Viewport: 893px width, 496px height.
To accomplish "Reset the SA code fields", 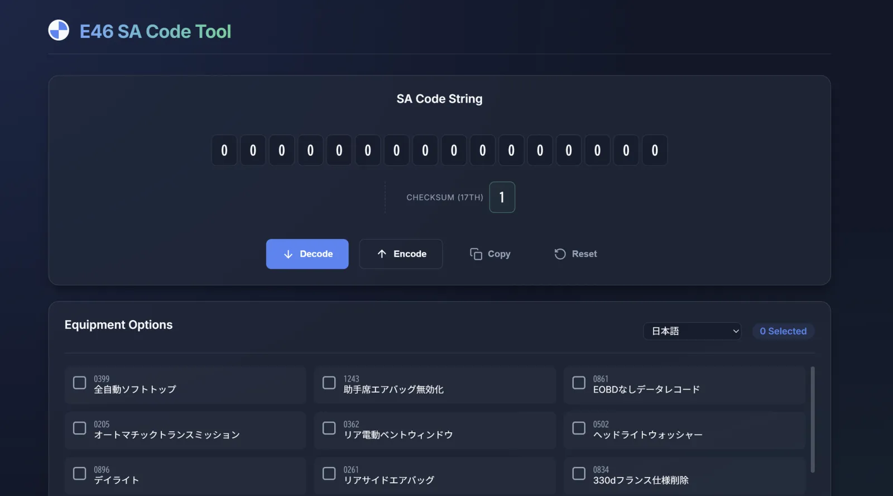I will coord(575,254).
